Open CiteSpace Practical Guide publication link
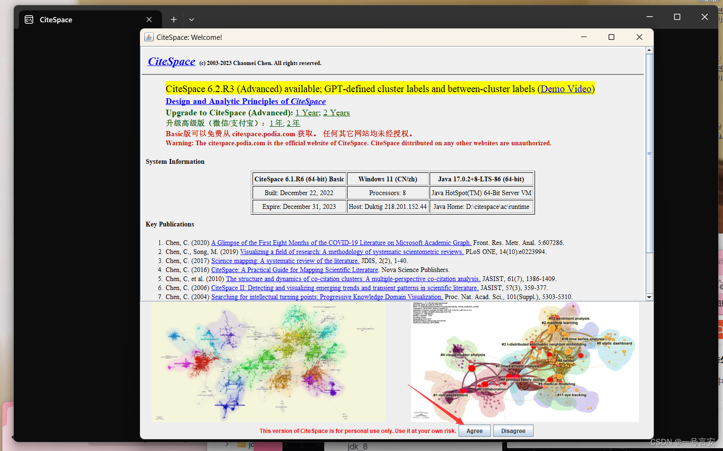 (x=295, y=270)
